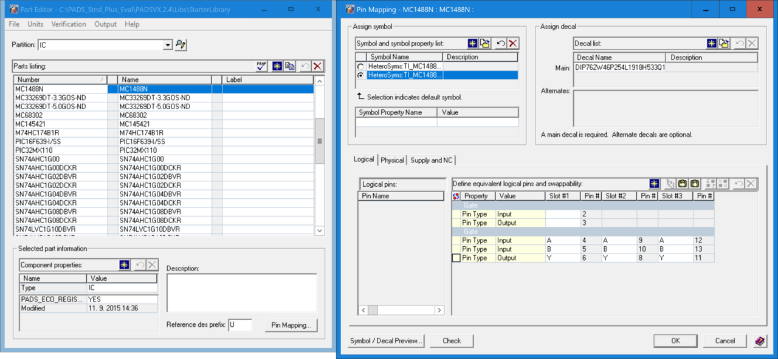Viewport: 778px width, 359px height.
Task: Add a new part via Parts listing star icon
Action: click(x=277, y=66)
